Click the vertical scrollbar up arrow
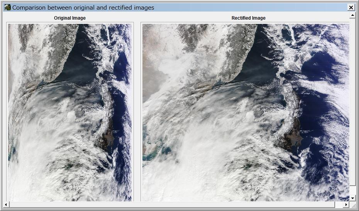Viewport: 359px width, 211px height. [352, 15]
